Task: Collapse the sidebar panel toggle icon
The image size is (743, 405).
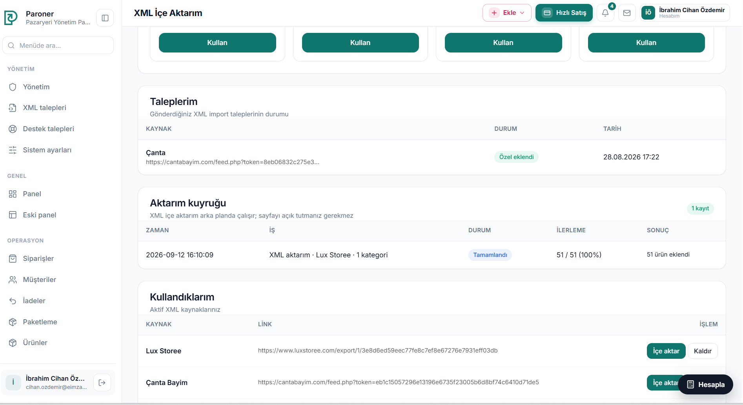Action: tap(105, 18)
